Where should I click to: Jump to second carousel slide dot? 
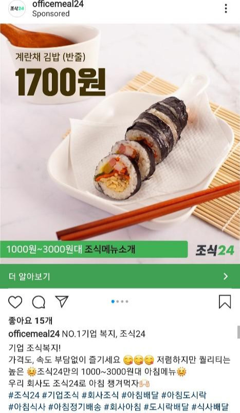[x=118, y=302]
